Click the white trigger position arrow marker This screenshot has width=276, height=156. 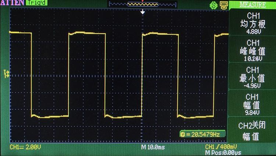coord(143,12)
